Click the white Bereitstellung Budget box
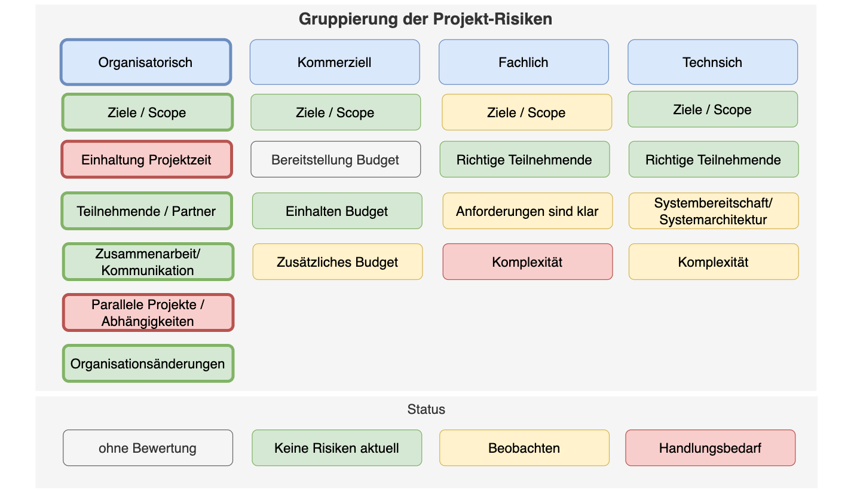860x491 pixels. 335,160
